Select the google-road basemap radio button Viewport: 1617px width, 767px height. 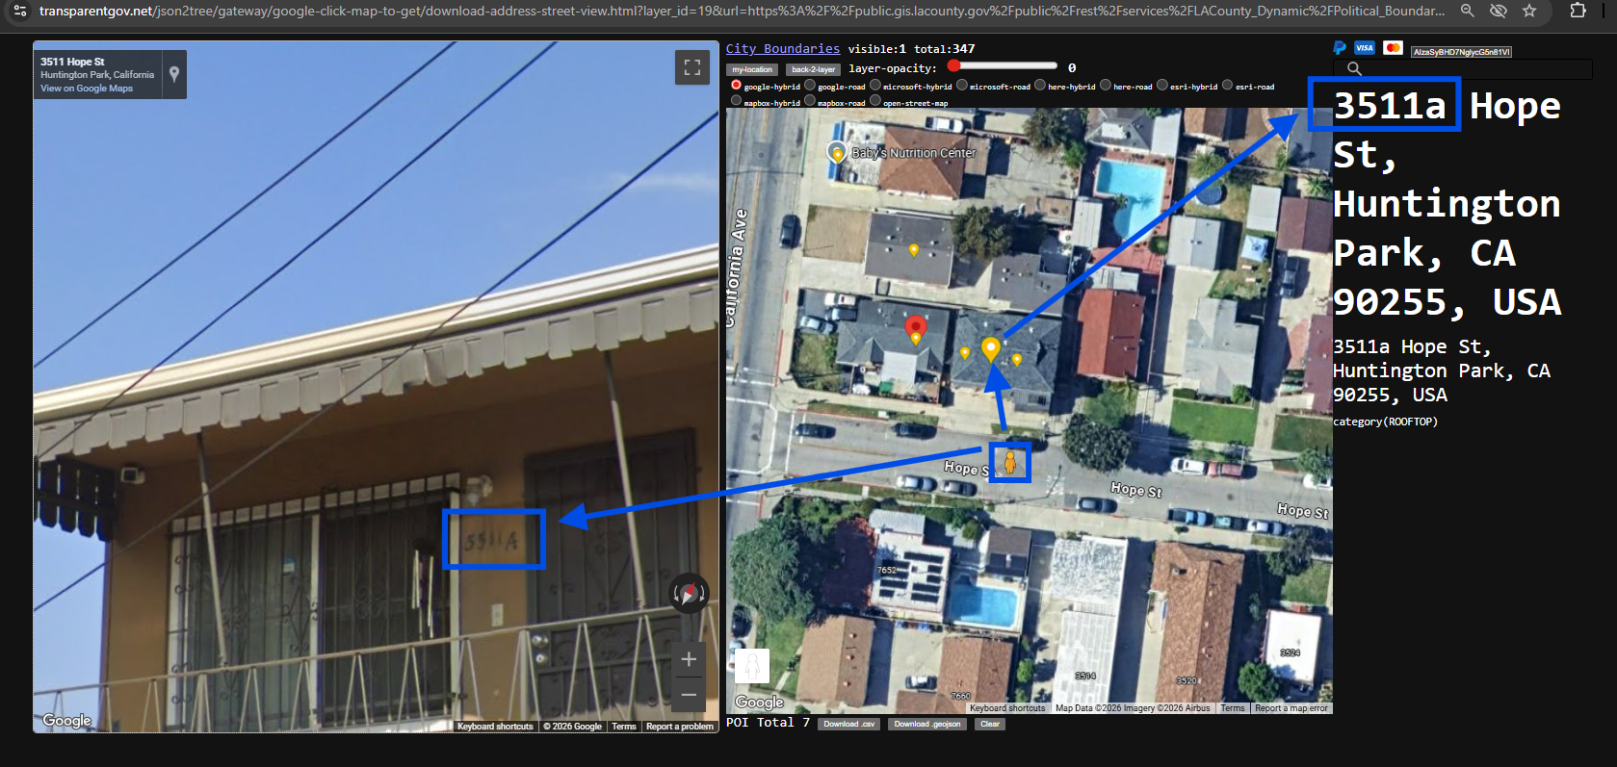pyautogui.click(x=810, y=86)
